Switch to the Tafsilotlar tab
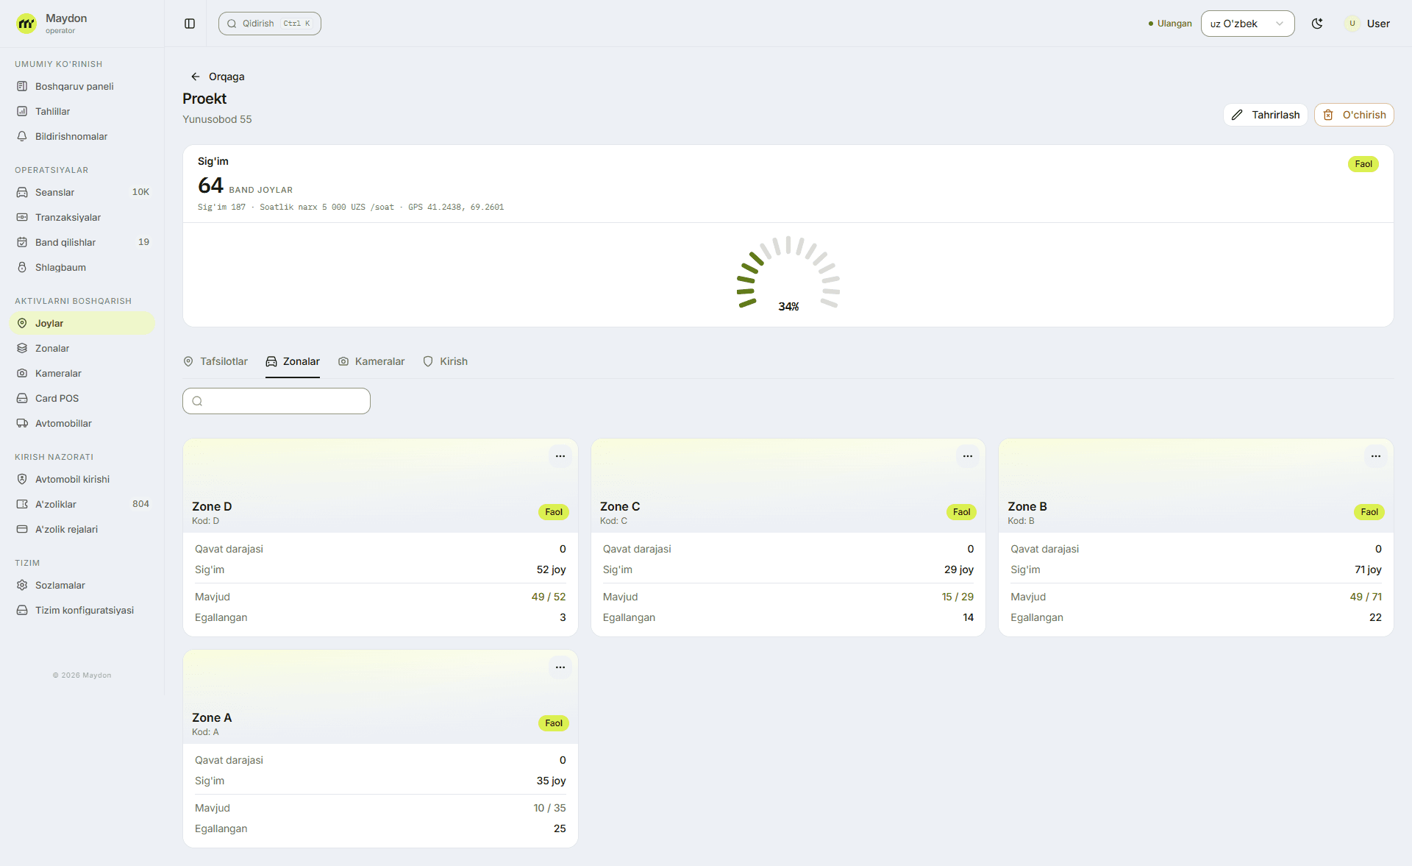Screen dimensions: 1412x866 [x=215, y=361]
